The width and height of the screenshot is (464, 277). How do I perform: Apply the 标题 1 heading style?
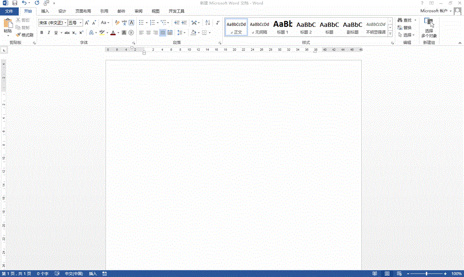coord(283,26)
